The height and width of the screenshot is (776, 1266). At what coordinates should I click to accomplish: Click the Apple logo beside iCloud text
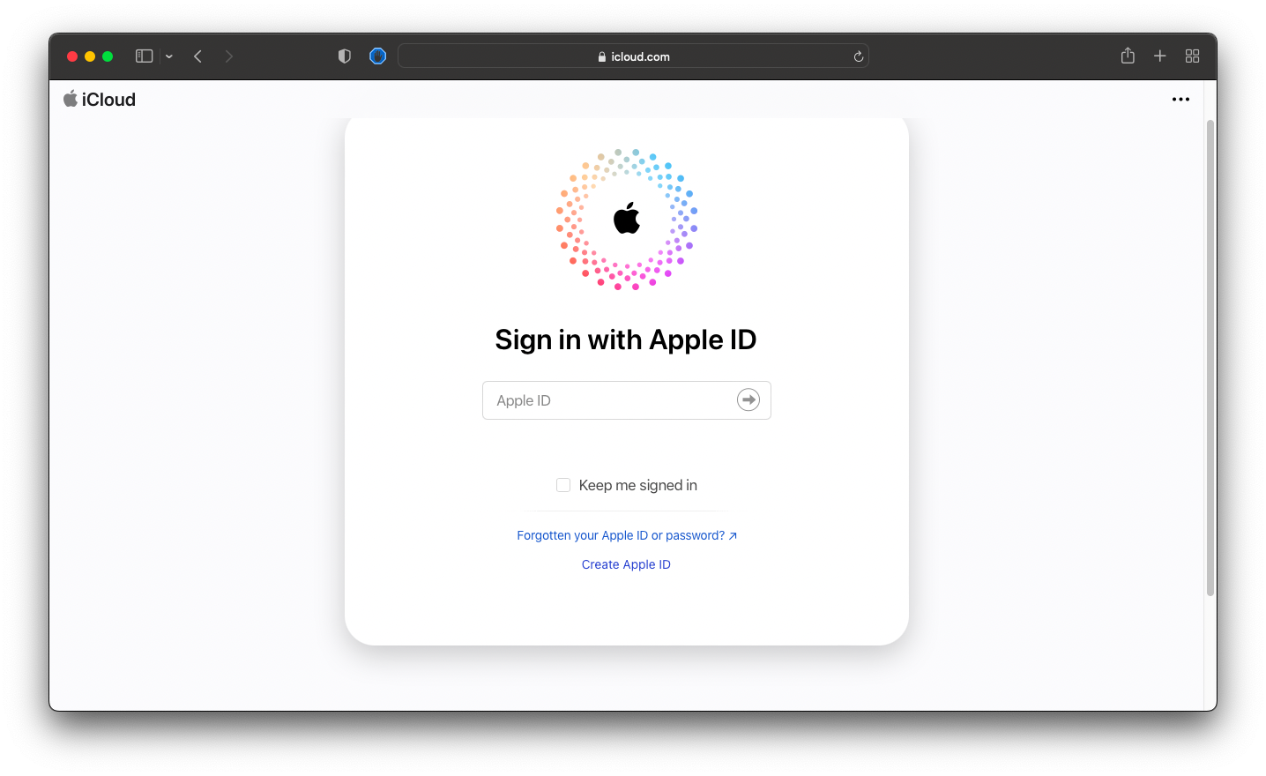pyautogui.click(x=70, y=99)
